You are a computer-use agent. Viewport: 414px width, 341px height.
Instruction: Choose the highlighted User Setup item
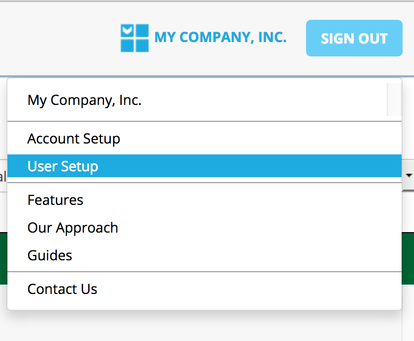63,166
